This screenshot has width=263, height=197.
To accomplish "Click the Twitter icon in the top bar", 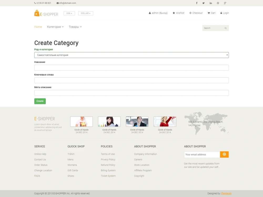I will pos(204,3).
